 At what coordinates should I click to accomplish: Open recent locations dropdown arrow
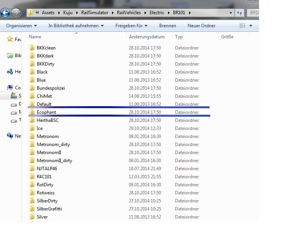[x=23, y=13]
